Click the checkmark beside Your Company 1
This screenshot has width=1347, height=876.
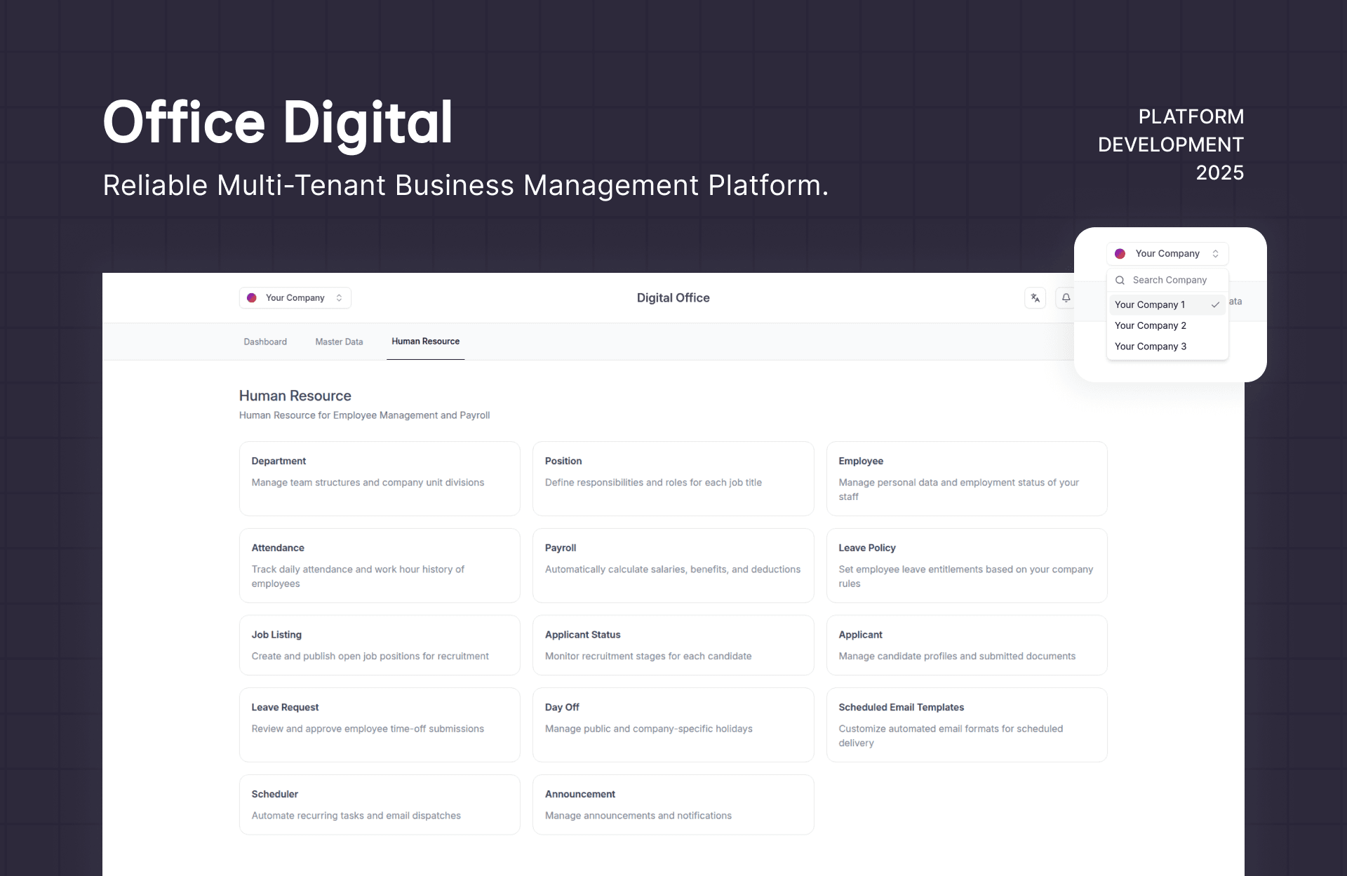coord(1215,304)
